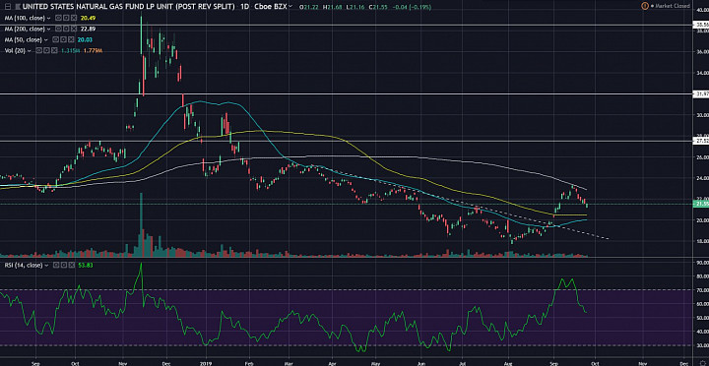Select the MA (50, close) legend label
This screenshot has width=709, height=366.
23,39
